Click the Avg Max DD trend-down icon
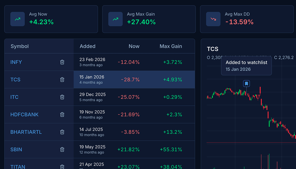Viewport: 296px width, 169px height. (213, 19)
